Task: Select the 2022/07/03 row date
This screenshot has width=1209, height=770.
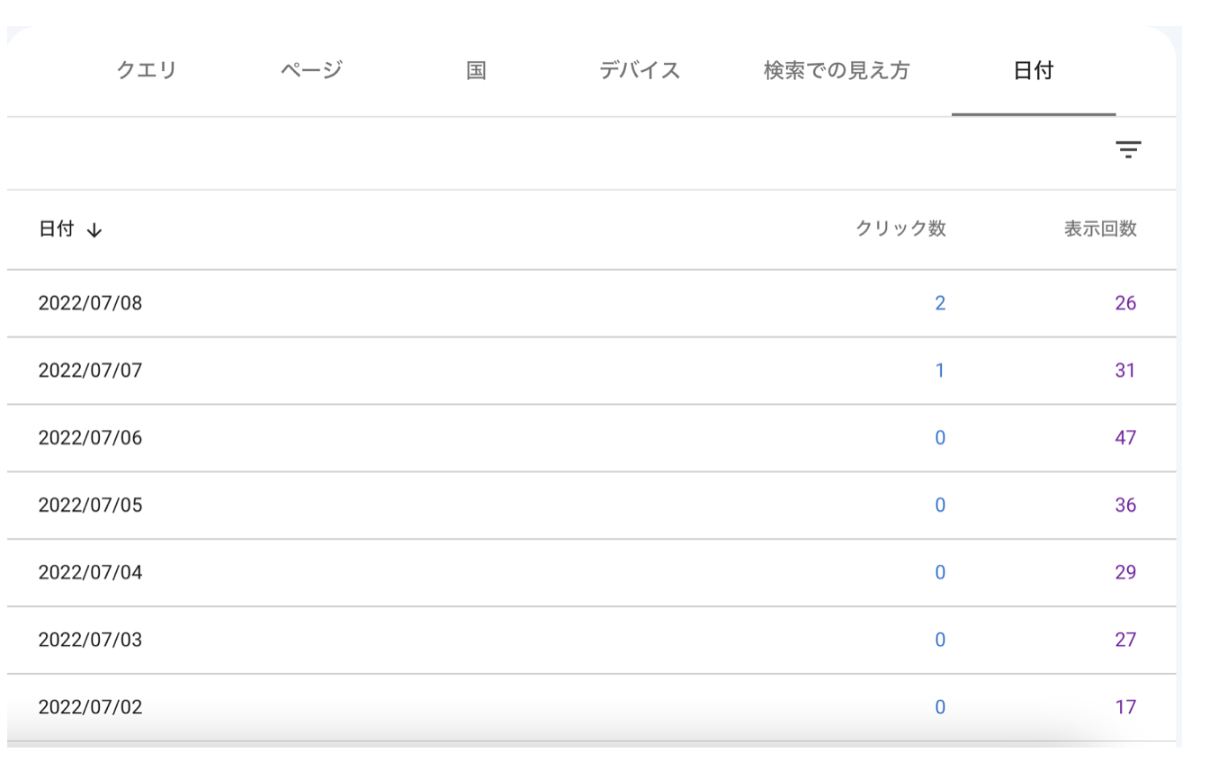Action: pos(90,640)
